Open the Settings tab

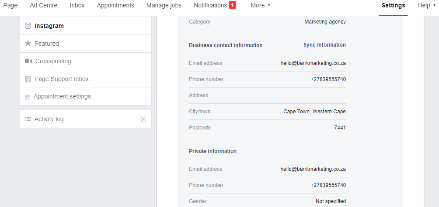[393, 5]
